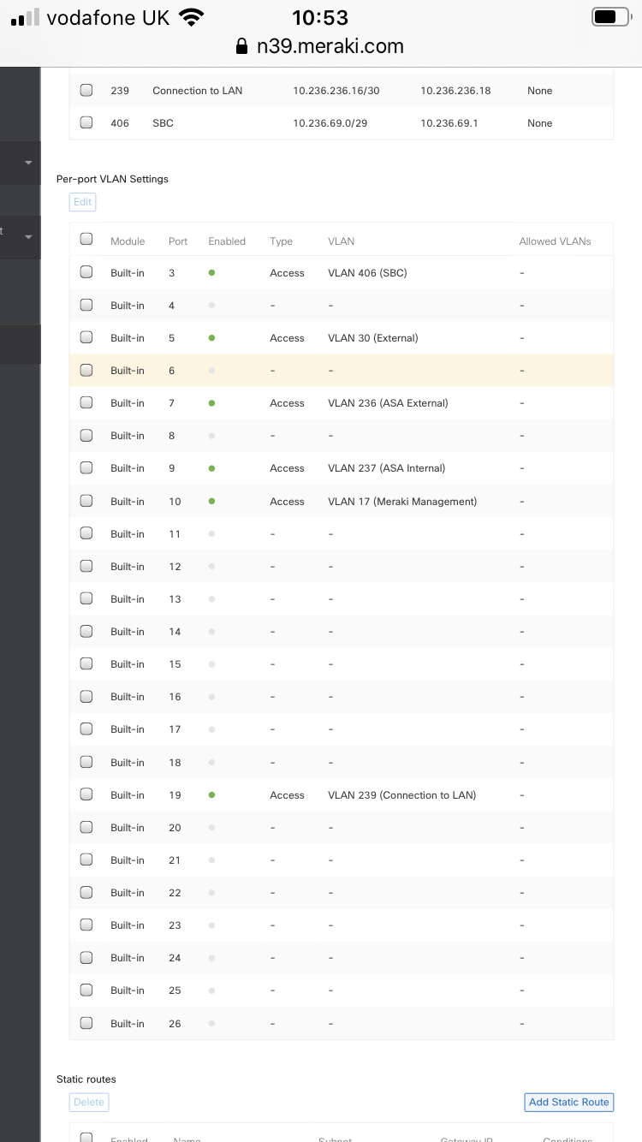Click the enabled dot on port 5
This screenshot has height=1142, width=642.
click(x=211, y=336)
